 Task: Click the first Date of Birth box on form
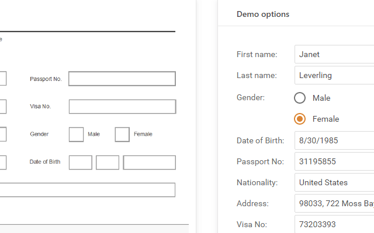pyautogui.click(x=81, y=163)
